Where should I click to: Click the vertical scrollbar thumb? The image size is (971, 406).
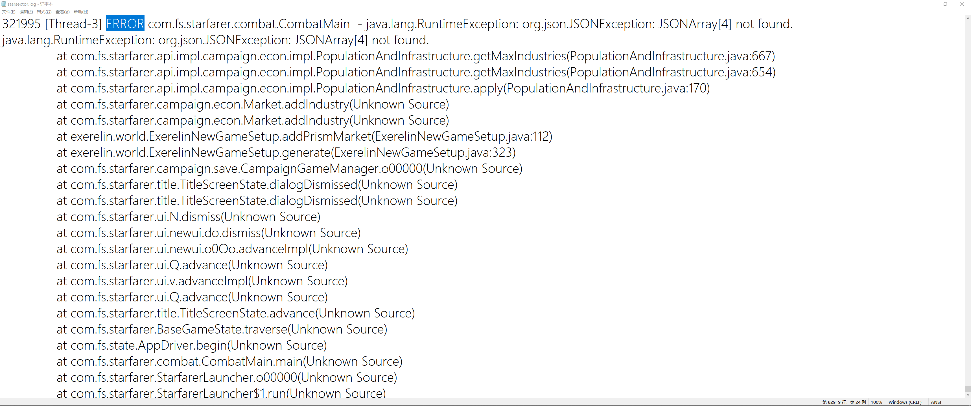[968, 388]
